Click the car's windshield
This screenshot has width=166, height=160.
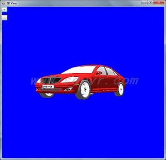(79, 70)
